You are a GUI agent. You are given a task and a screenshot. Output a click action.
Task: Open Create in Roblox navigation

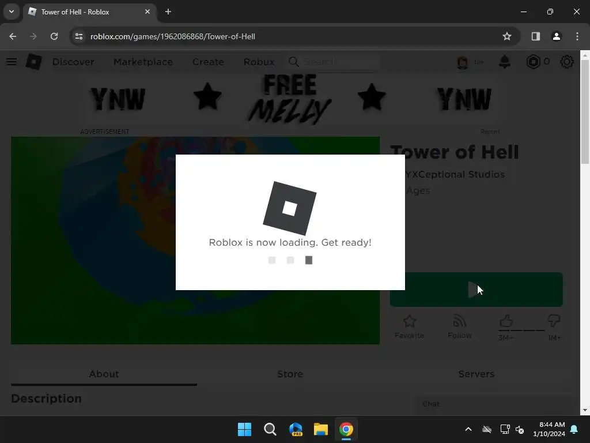pyautogui.click(x=208, y=62)
